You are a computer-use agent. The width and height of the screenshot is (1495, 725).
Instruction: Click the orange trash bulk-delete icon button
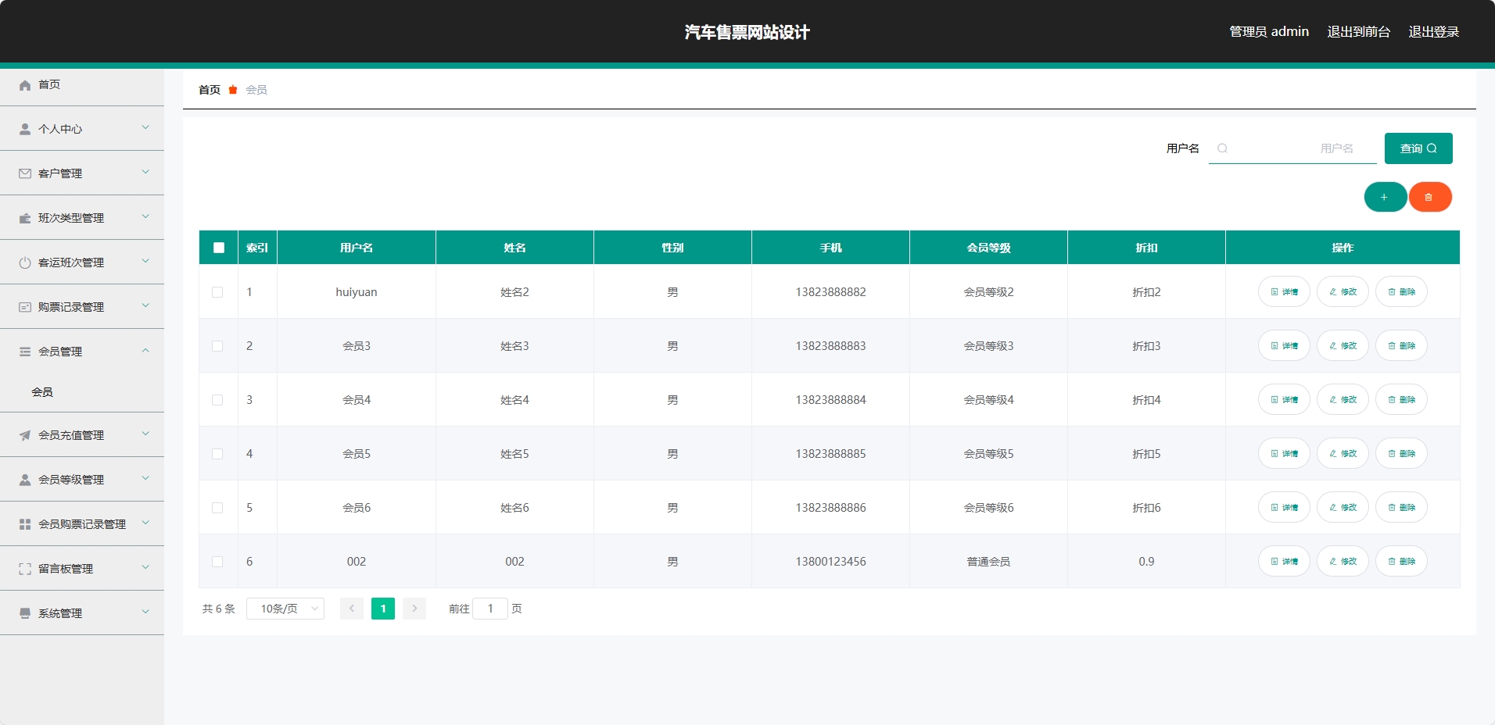[x=1429, y=197]
